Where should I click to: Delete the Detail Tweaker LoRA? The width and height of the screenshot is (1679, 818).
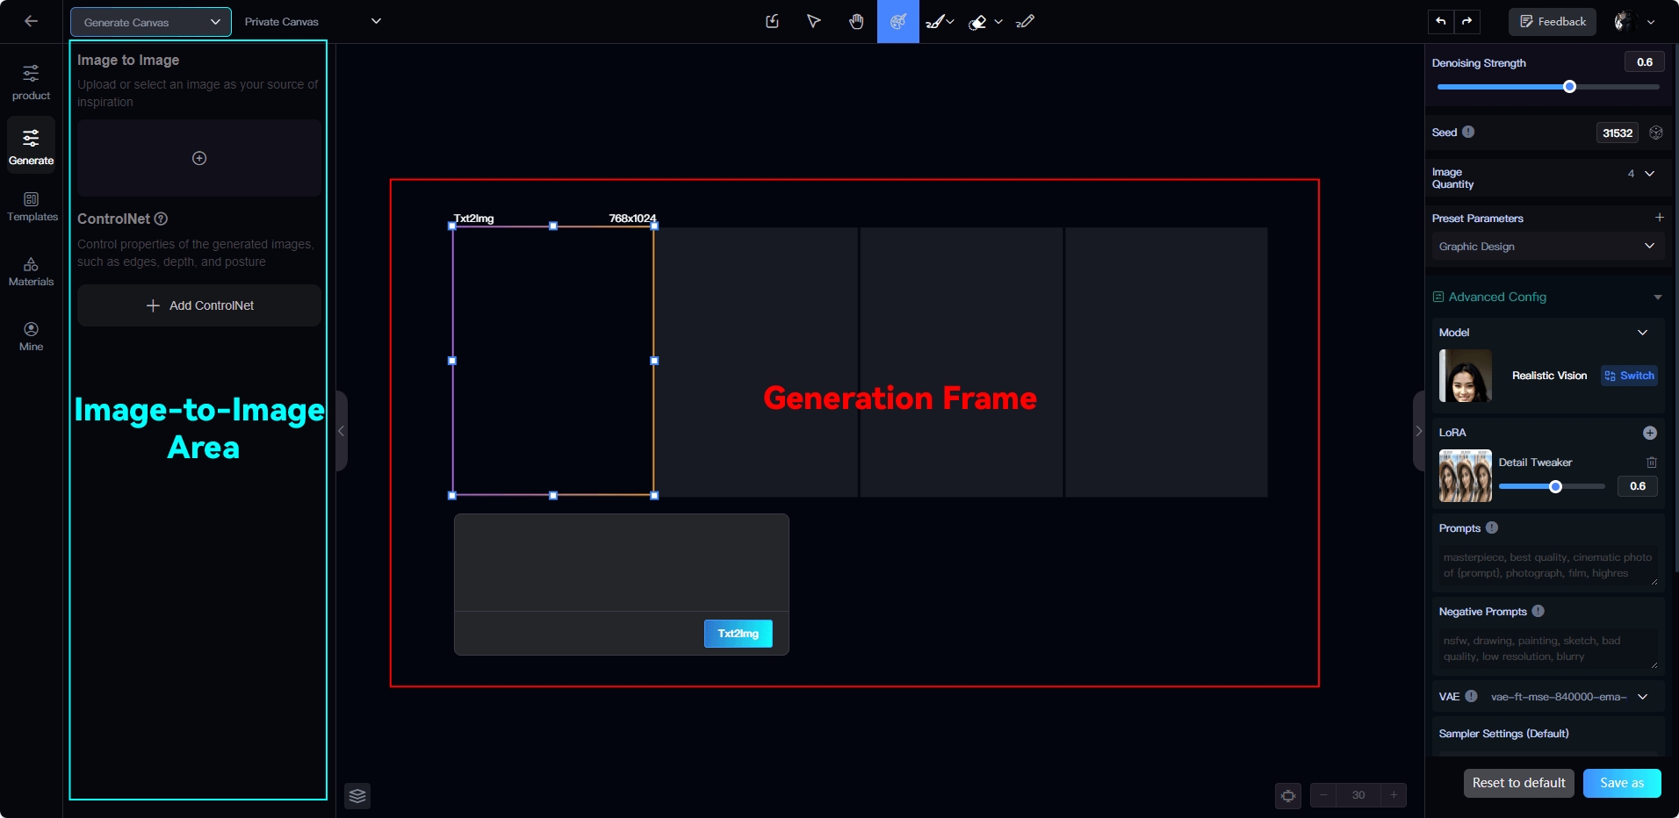(x=1652, y=463)
